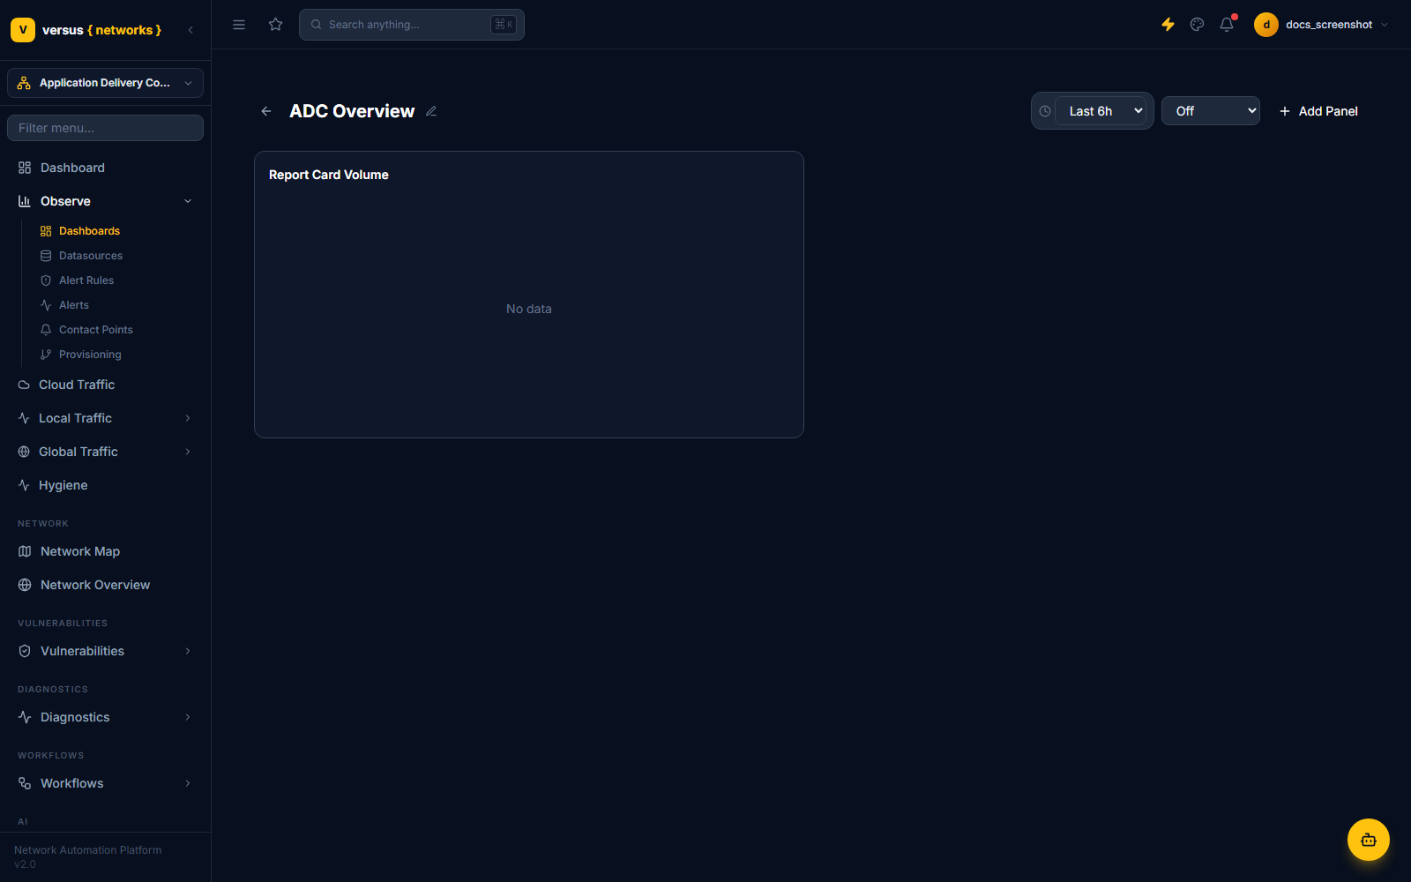
Task: Open the Last 6h time range dropdown
Action: point(1101,111)
